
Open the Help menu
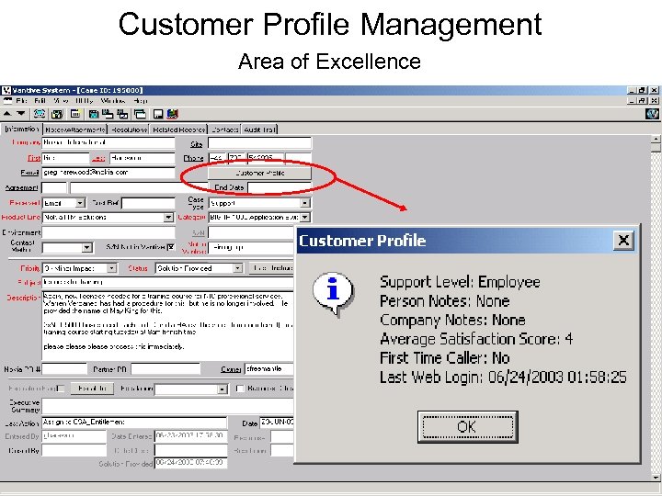(141, 101)
